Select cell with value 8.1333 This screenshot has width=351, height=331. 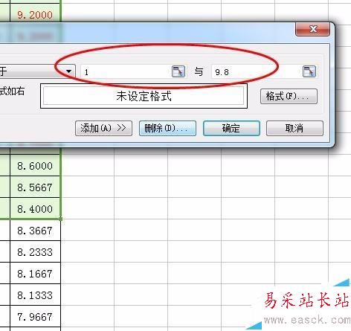point(35,295)
